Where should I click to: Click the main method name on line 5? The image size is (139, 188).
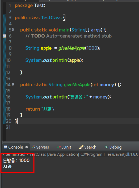coord(64,30)
